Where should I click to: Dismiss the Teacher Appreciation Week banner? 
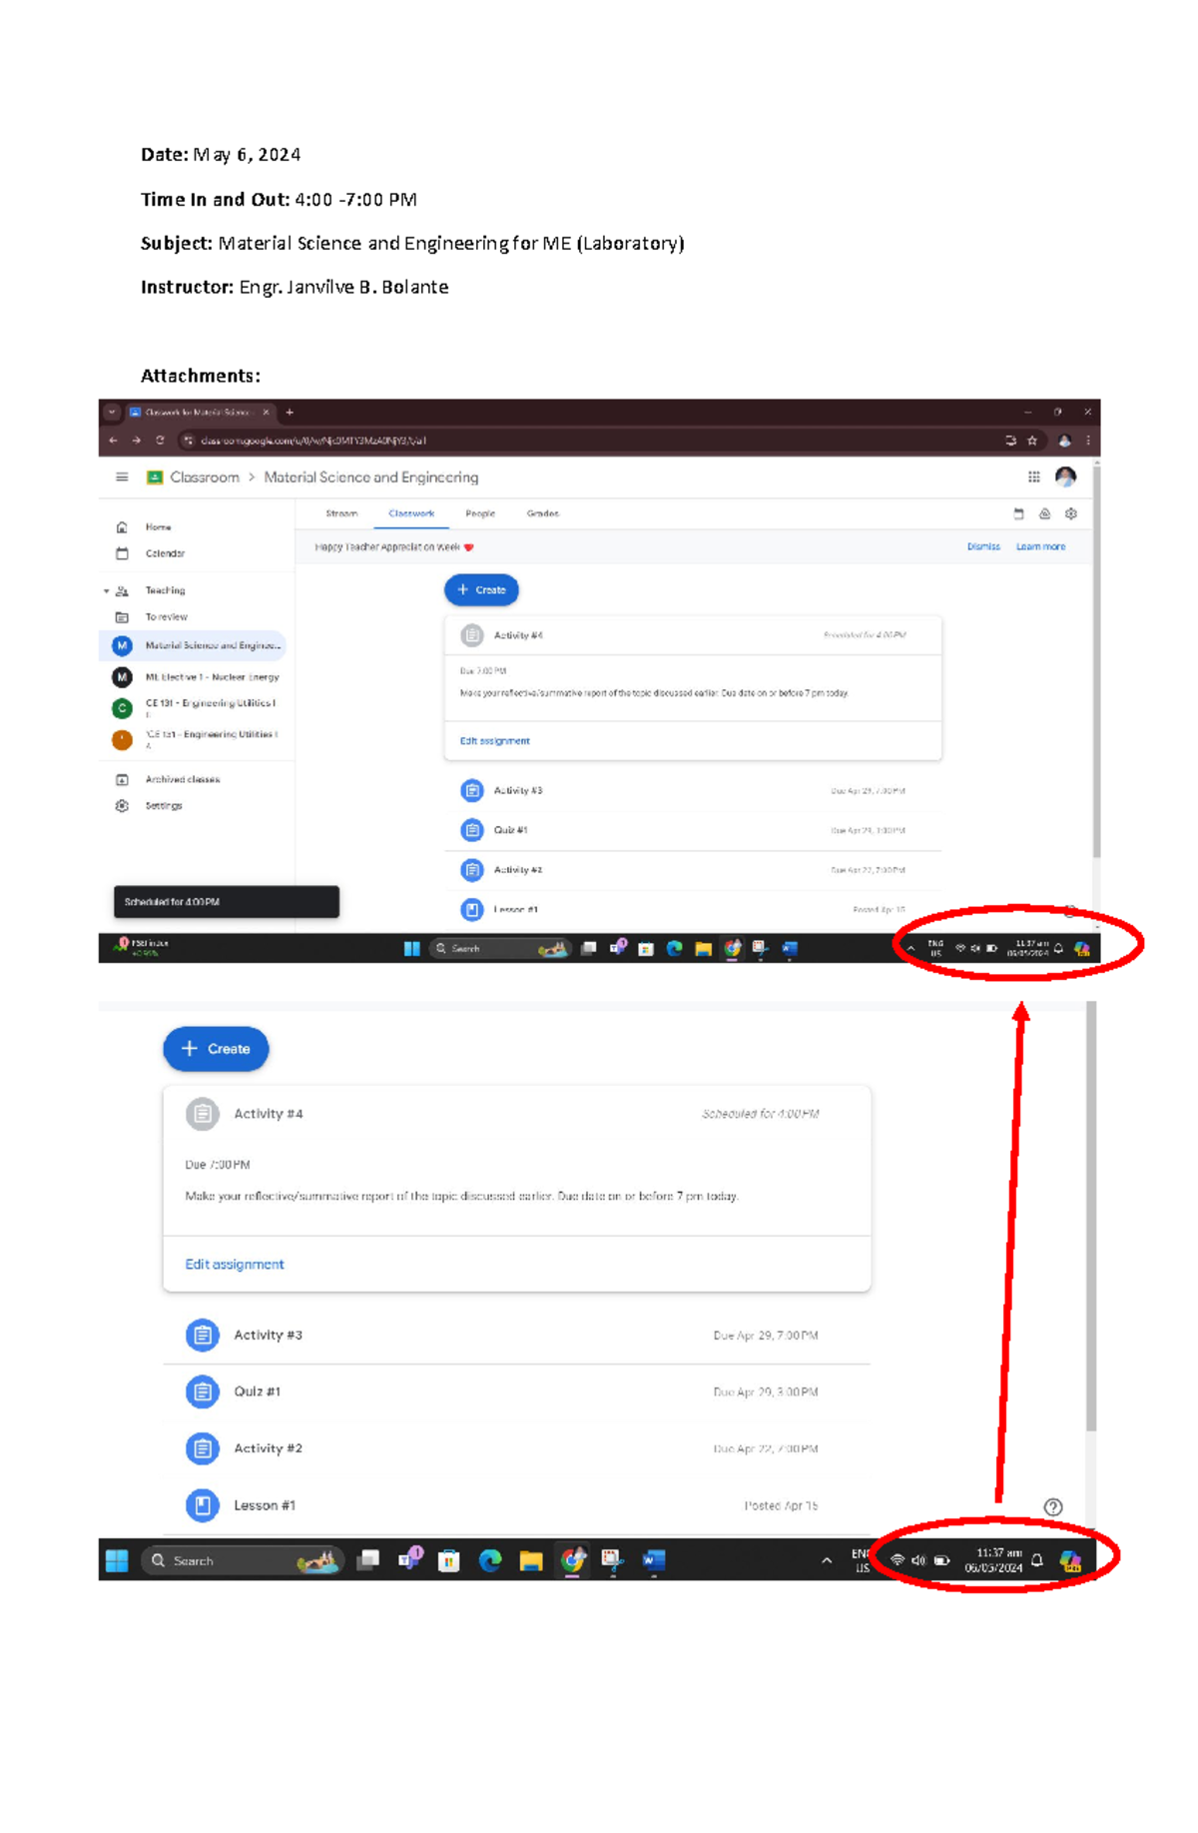tap(983, 547)
